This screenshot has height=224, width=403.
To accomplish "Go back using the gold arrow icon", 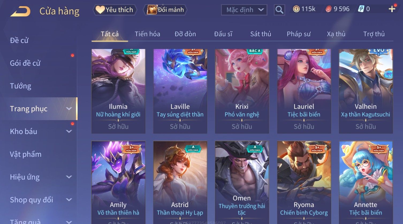I will tap(20, 11).
